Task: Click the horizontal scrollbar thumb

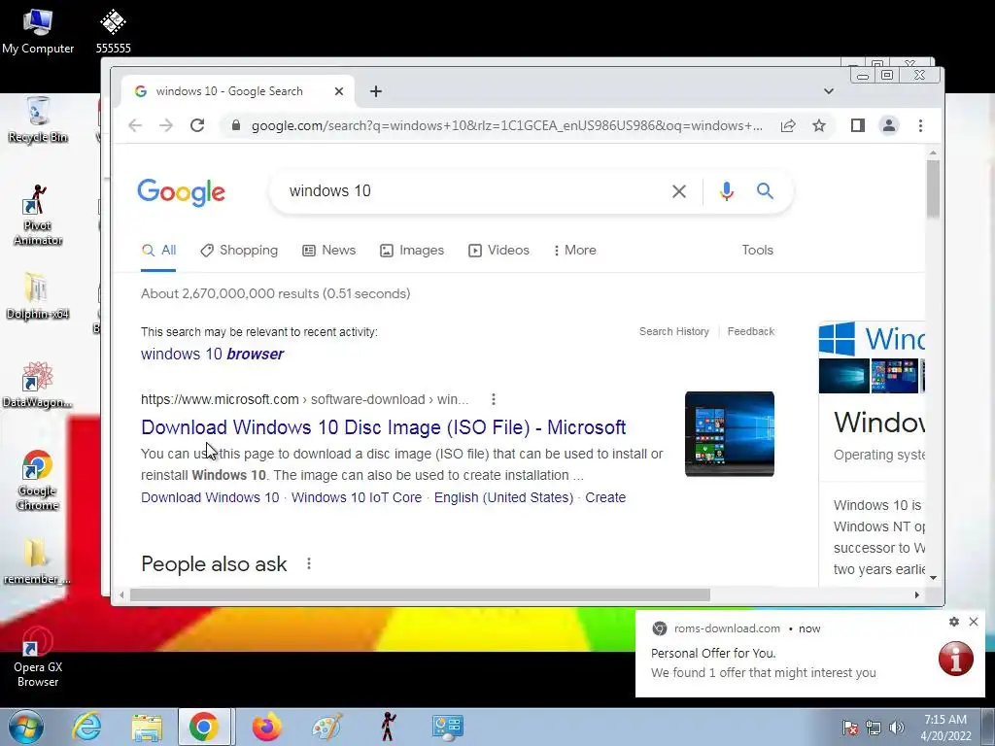Action: [420, 595]
